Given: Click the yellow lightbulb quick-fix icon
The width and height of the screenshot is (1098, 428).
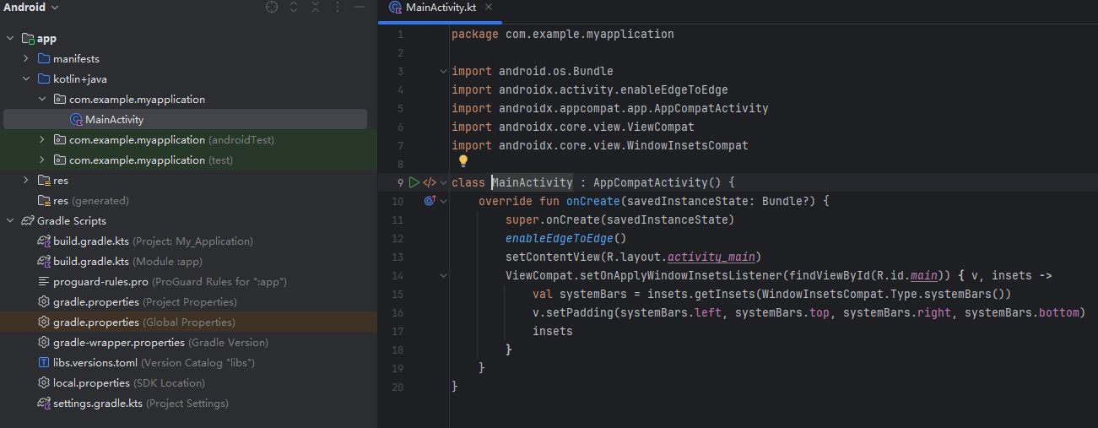Looking at the screenshot, I should 462,160.
